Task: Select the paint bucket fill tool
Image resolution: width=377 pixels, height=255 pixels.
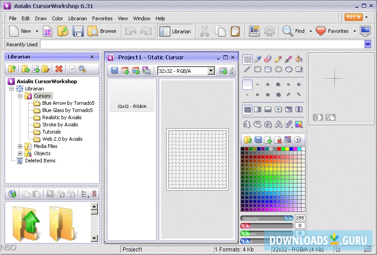Action: point(299,59)
